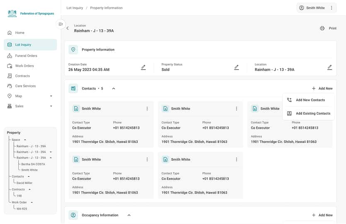Collapse the Occupancy Information section
346x224 pixels.
[x=129, y=215]
